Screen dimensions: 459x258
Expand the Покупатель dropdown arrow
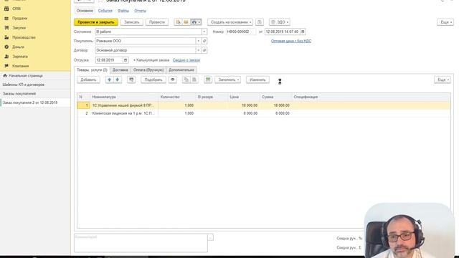198,41
